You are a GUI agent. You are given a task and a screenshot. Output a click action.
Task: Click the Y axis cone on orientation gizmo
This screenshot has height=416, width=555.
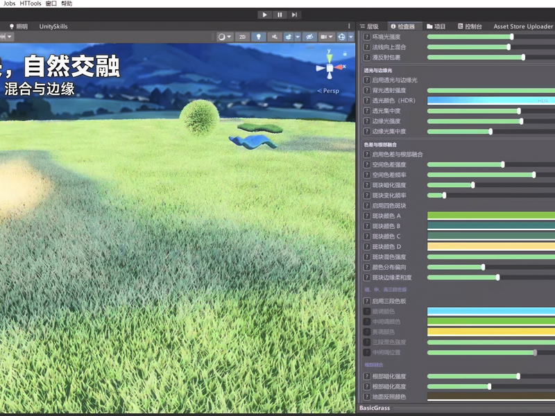coord(330,58)
